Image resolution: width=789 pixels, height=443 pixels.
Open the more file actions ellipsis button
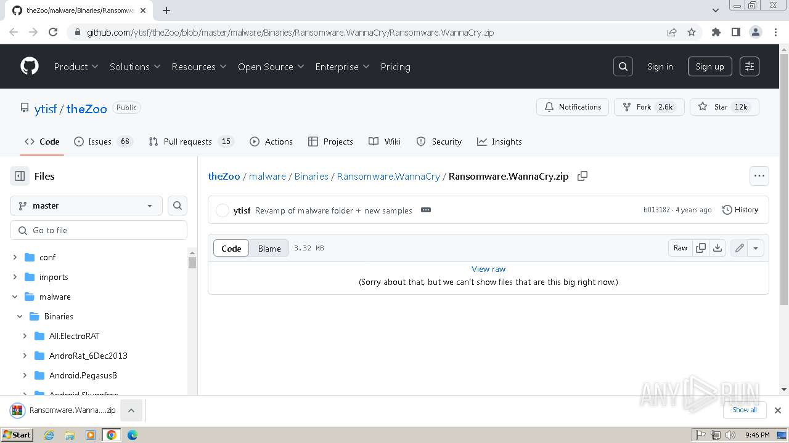click(759, 176)
